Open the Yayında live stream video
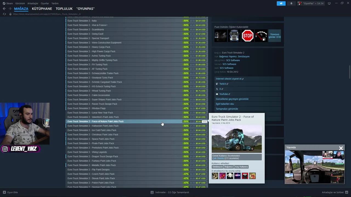The height and width of the screenshot is (197, 351). pyautogui.click(x=315, y=167)
